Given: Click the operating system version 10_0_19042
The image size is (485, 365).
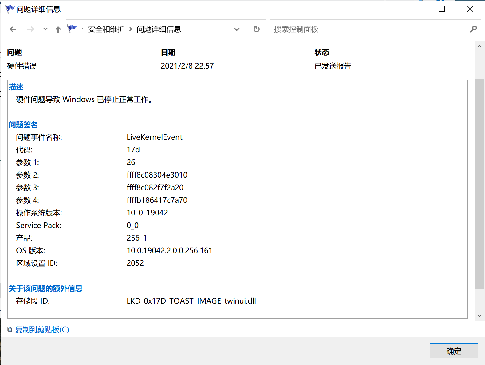Looking at the screenshot, I should tap(147, 213).
